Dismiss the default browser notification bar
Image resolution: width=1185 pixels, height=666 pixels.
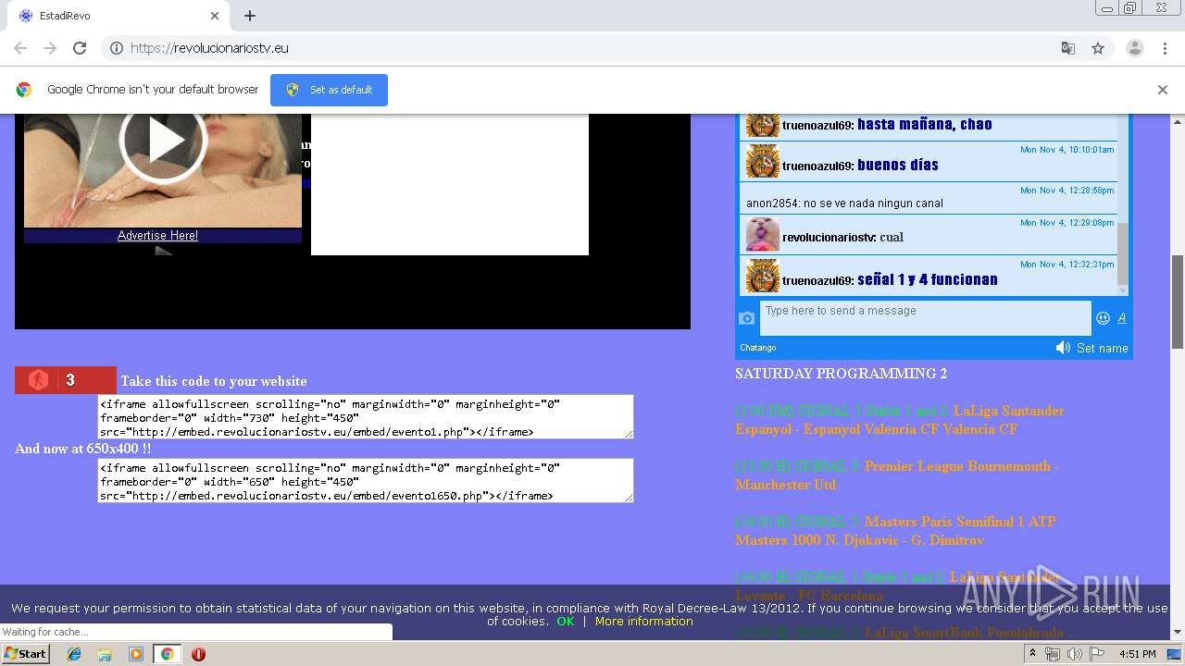tap(1163, 90)
